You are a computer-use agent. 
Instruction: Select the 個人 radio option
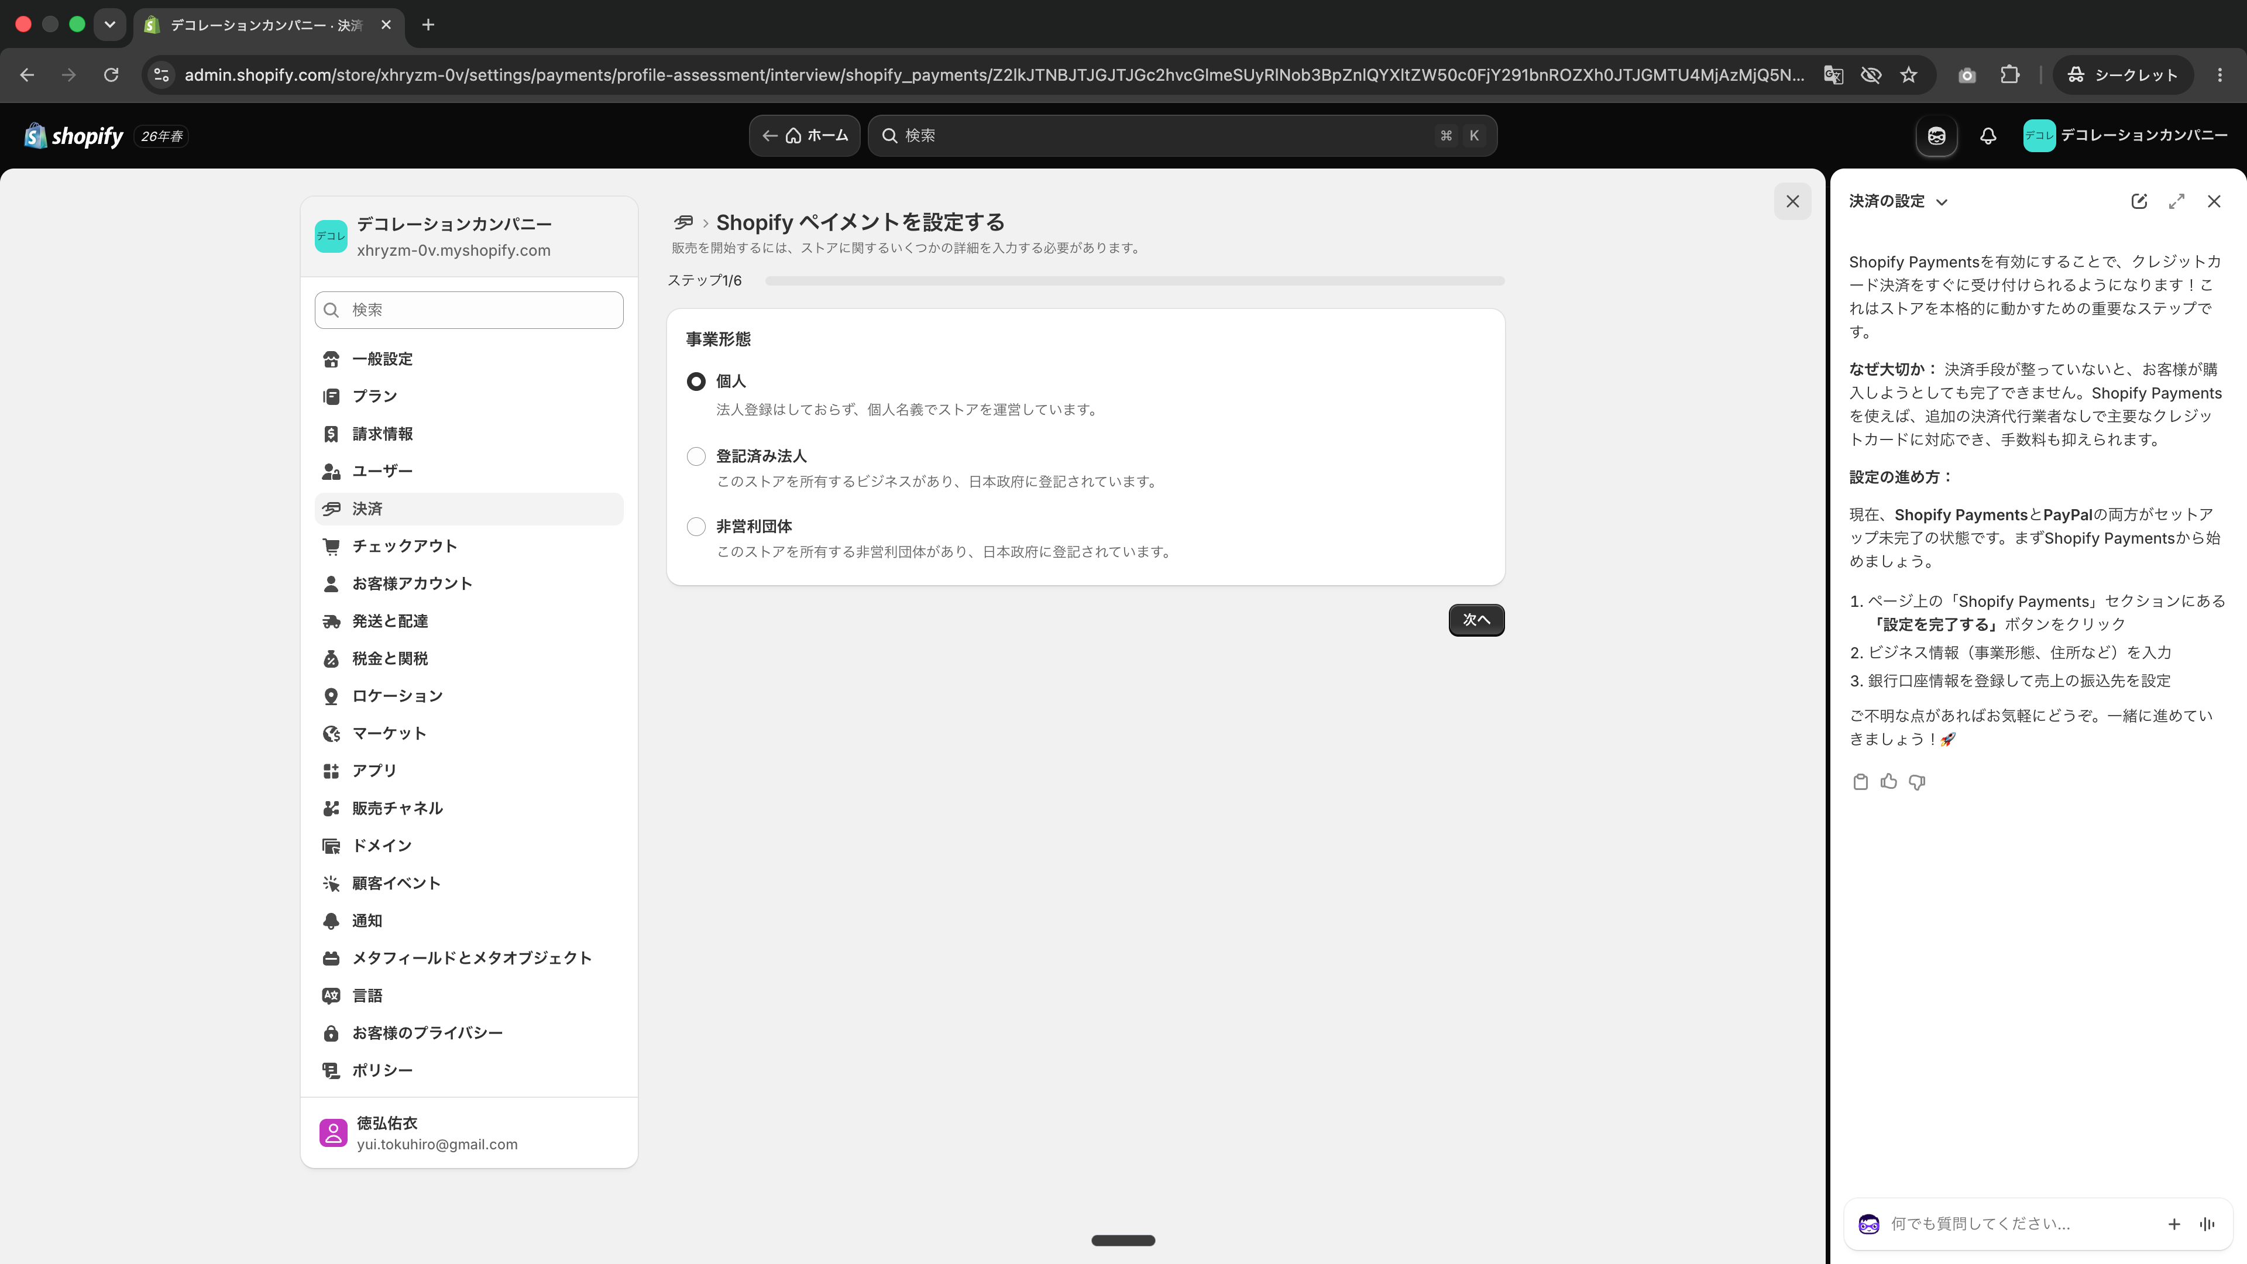click(696, 381)
